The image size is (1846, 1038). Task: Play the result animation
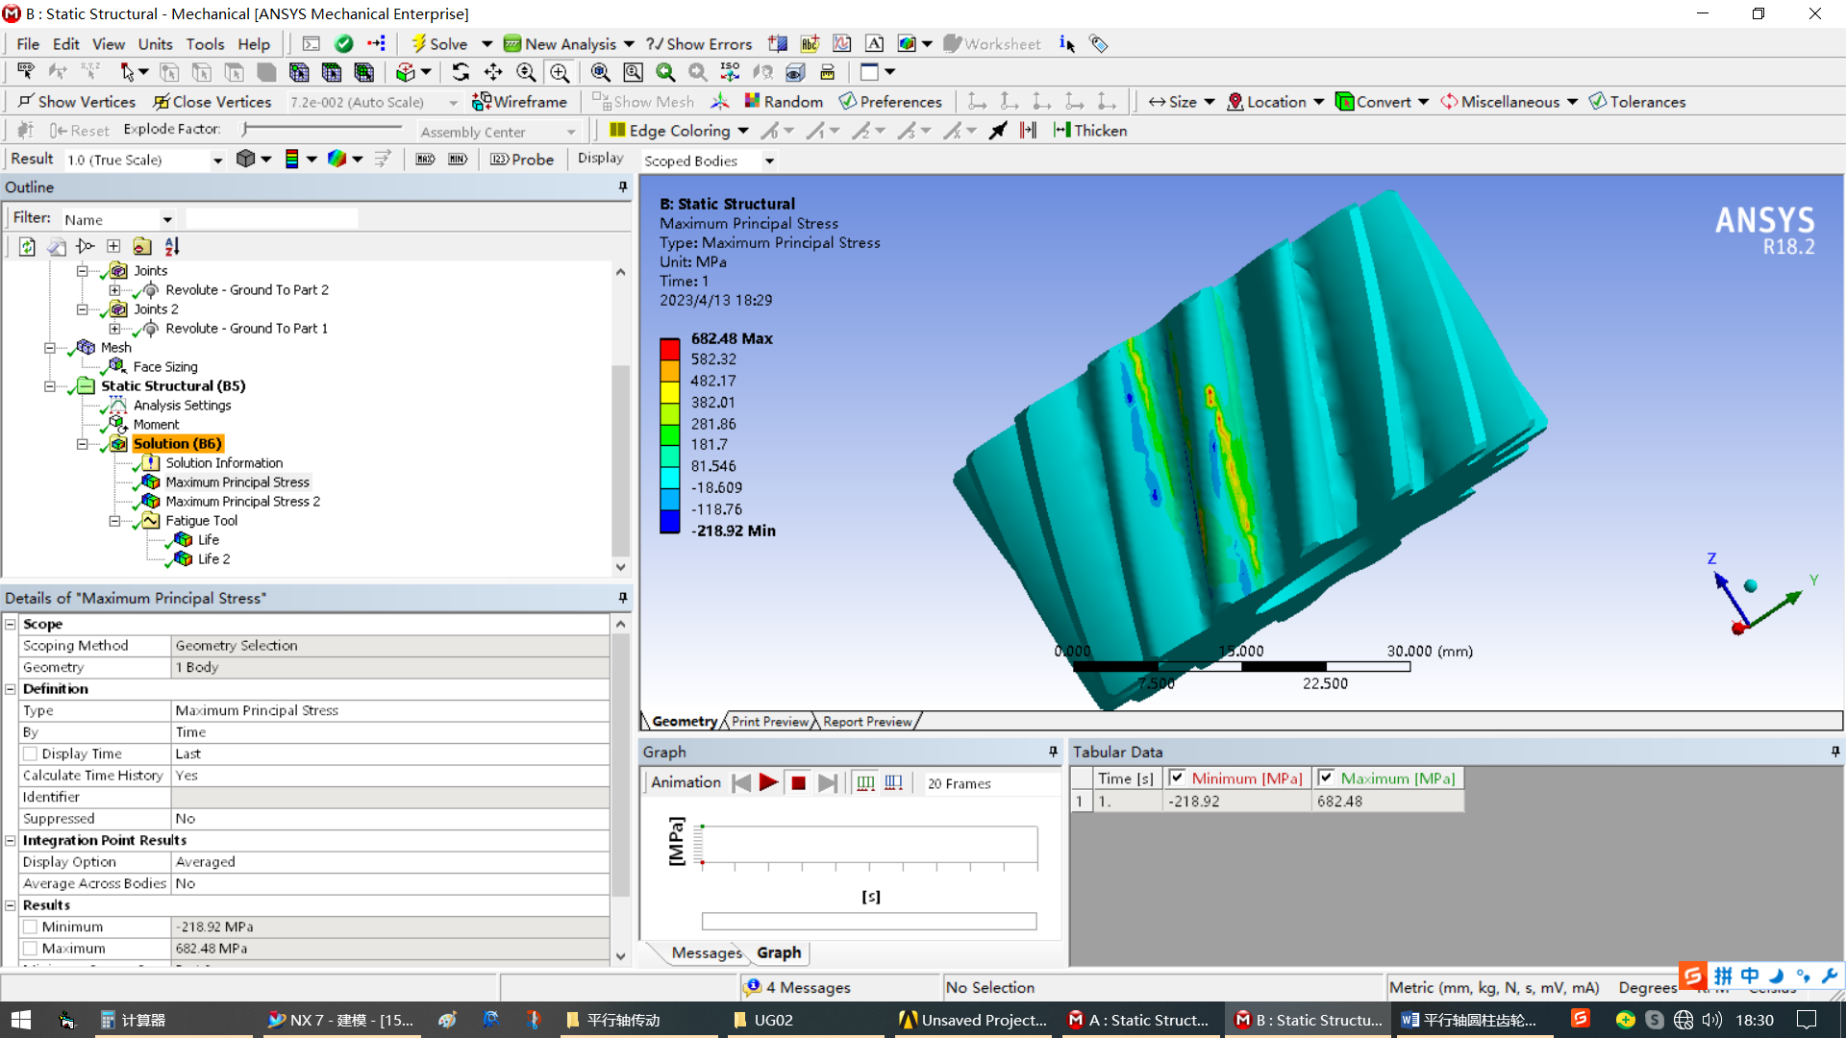(768, 783)
